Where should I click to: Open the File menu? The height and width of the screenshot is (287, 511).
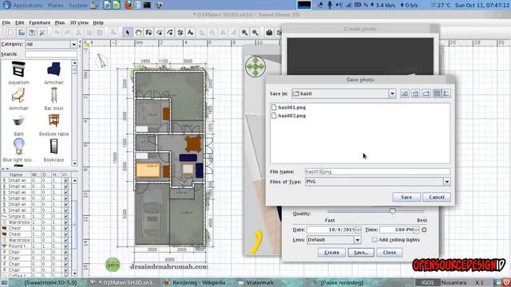pyautogui.click(x=6, y=23)
